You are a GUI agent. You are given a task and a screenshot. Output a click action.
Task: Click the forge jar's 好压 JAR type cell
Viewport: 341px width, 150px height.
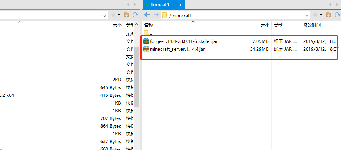[x=285, y=41]
